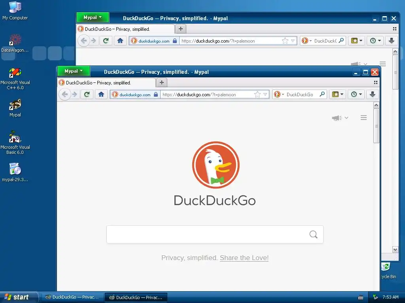Bookmark page with star in front window
The image size is (405, 303).
click(257, 95)
